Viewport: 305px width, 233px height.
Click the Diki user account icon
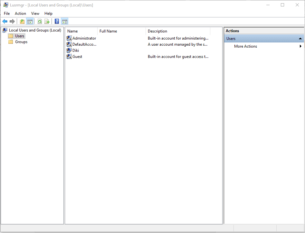pos(69,51)
